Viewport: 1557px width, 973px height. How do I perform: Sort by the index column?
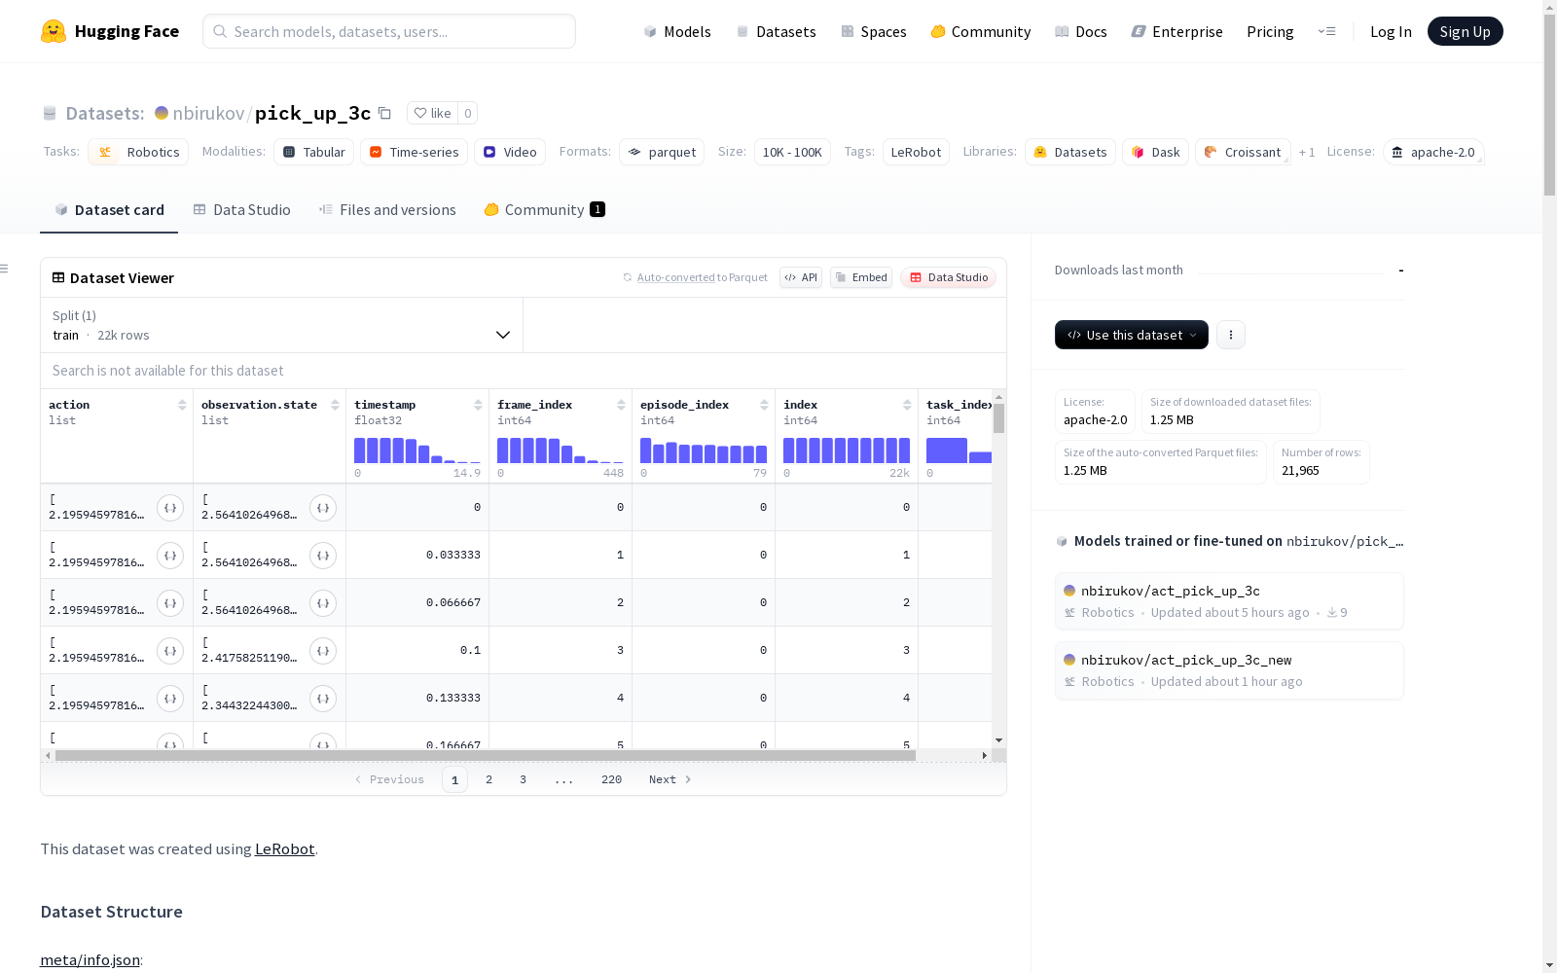coord(907,405)
